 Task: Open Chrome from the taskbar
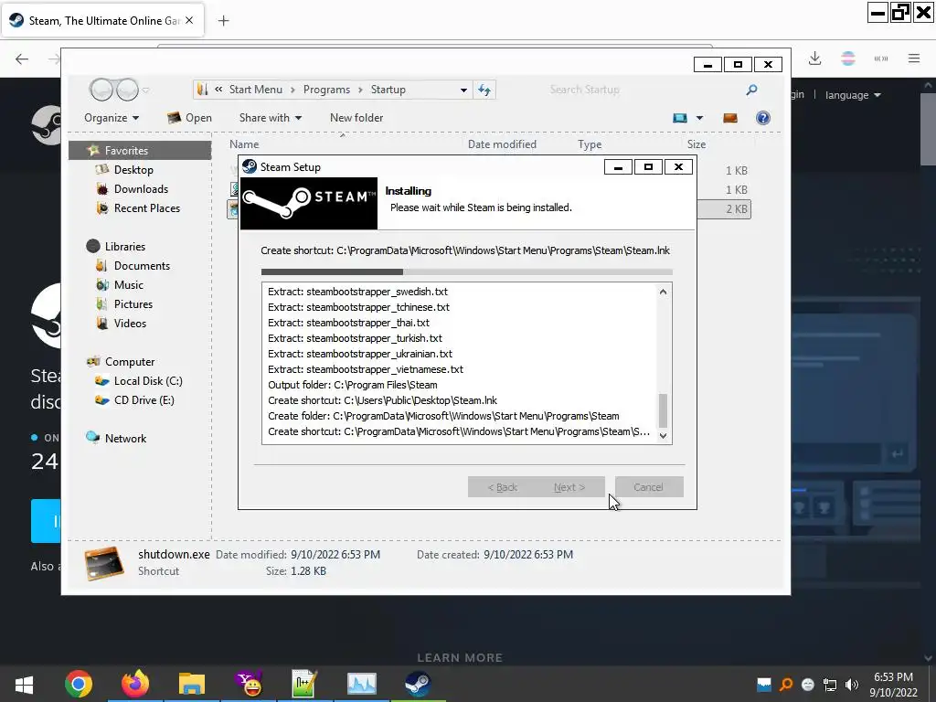click(x=79, y=684)
